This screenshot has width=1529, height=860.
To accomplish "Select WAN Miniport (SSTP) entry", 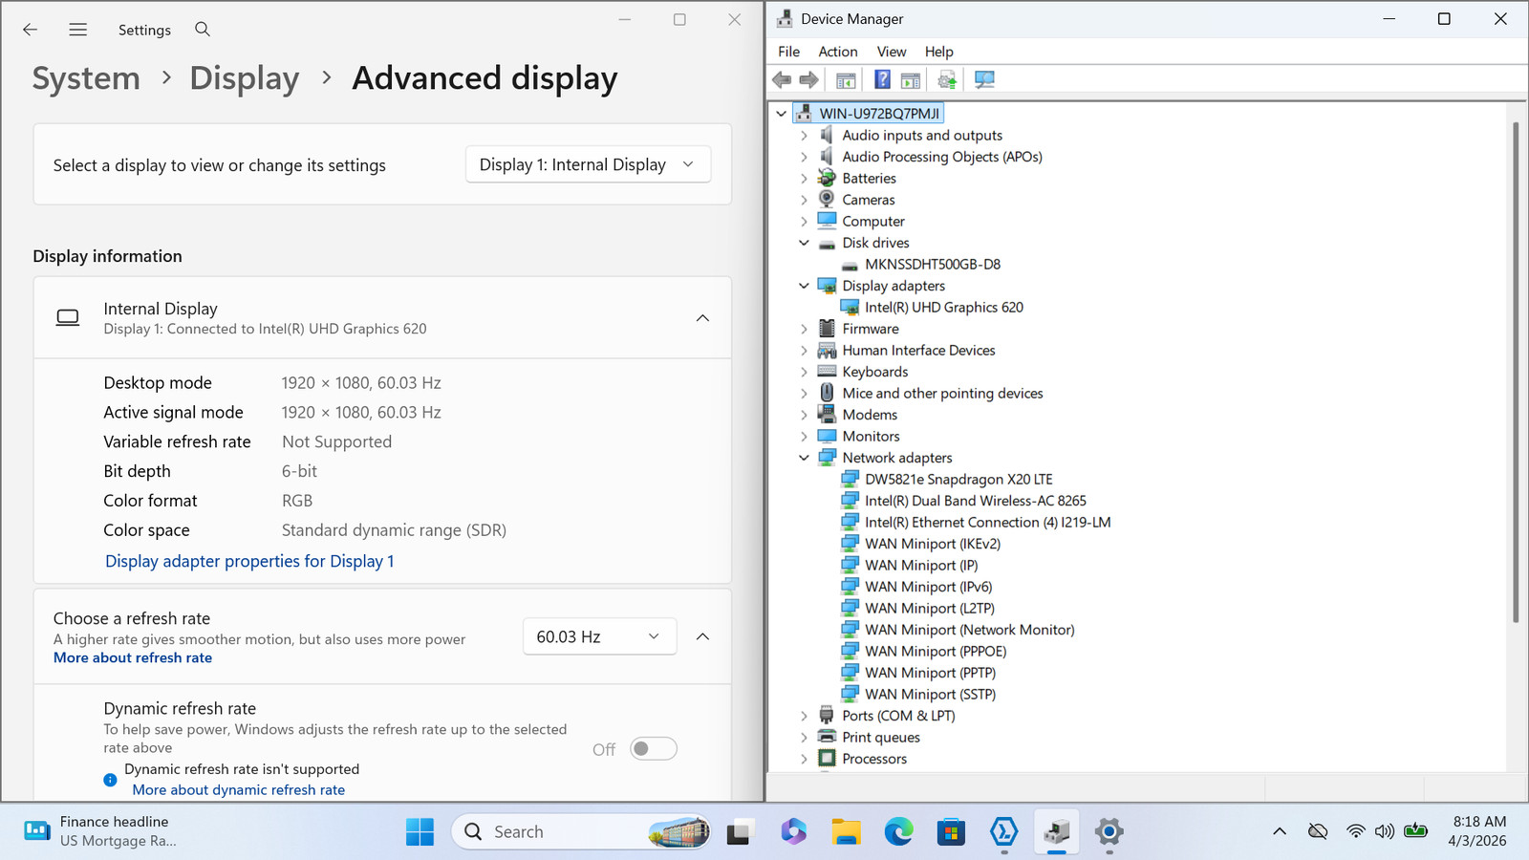I will point(930,695).
